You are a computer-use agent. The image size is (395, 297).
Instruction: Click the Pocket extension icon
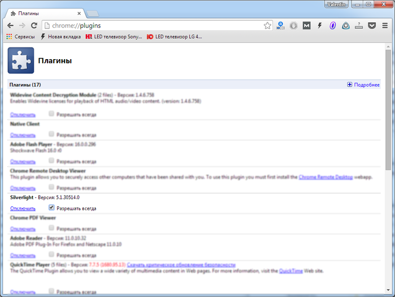click(372, 25)
